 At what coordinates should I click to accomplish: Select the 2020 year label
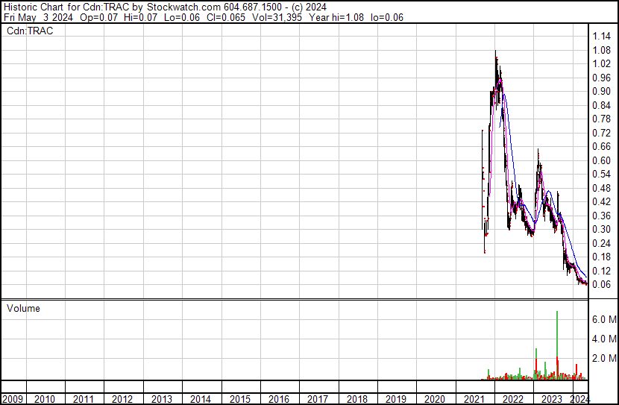coord(435,399)
